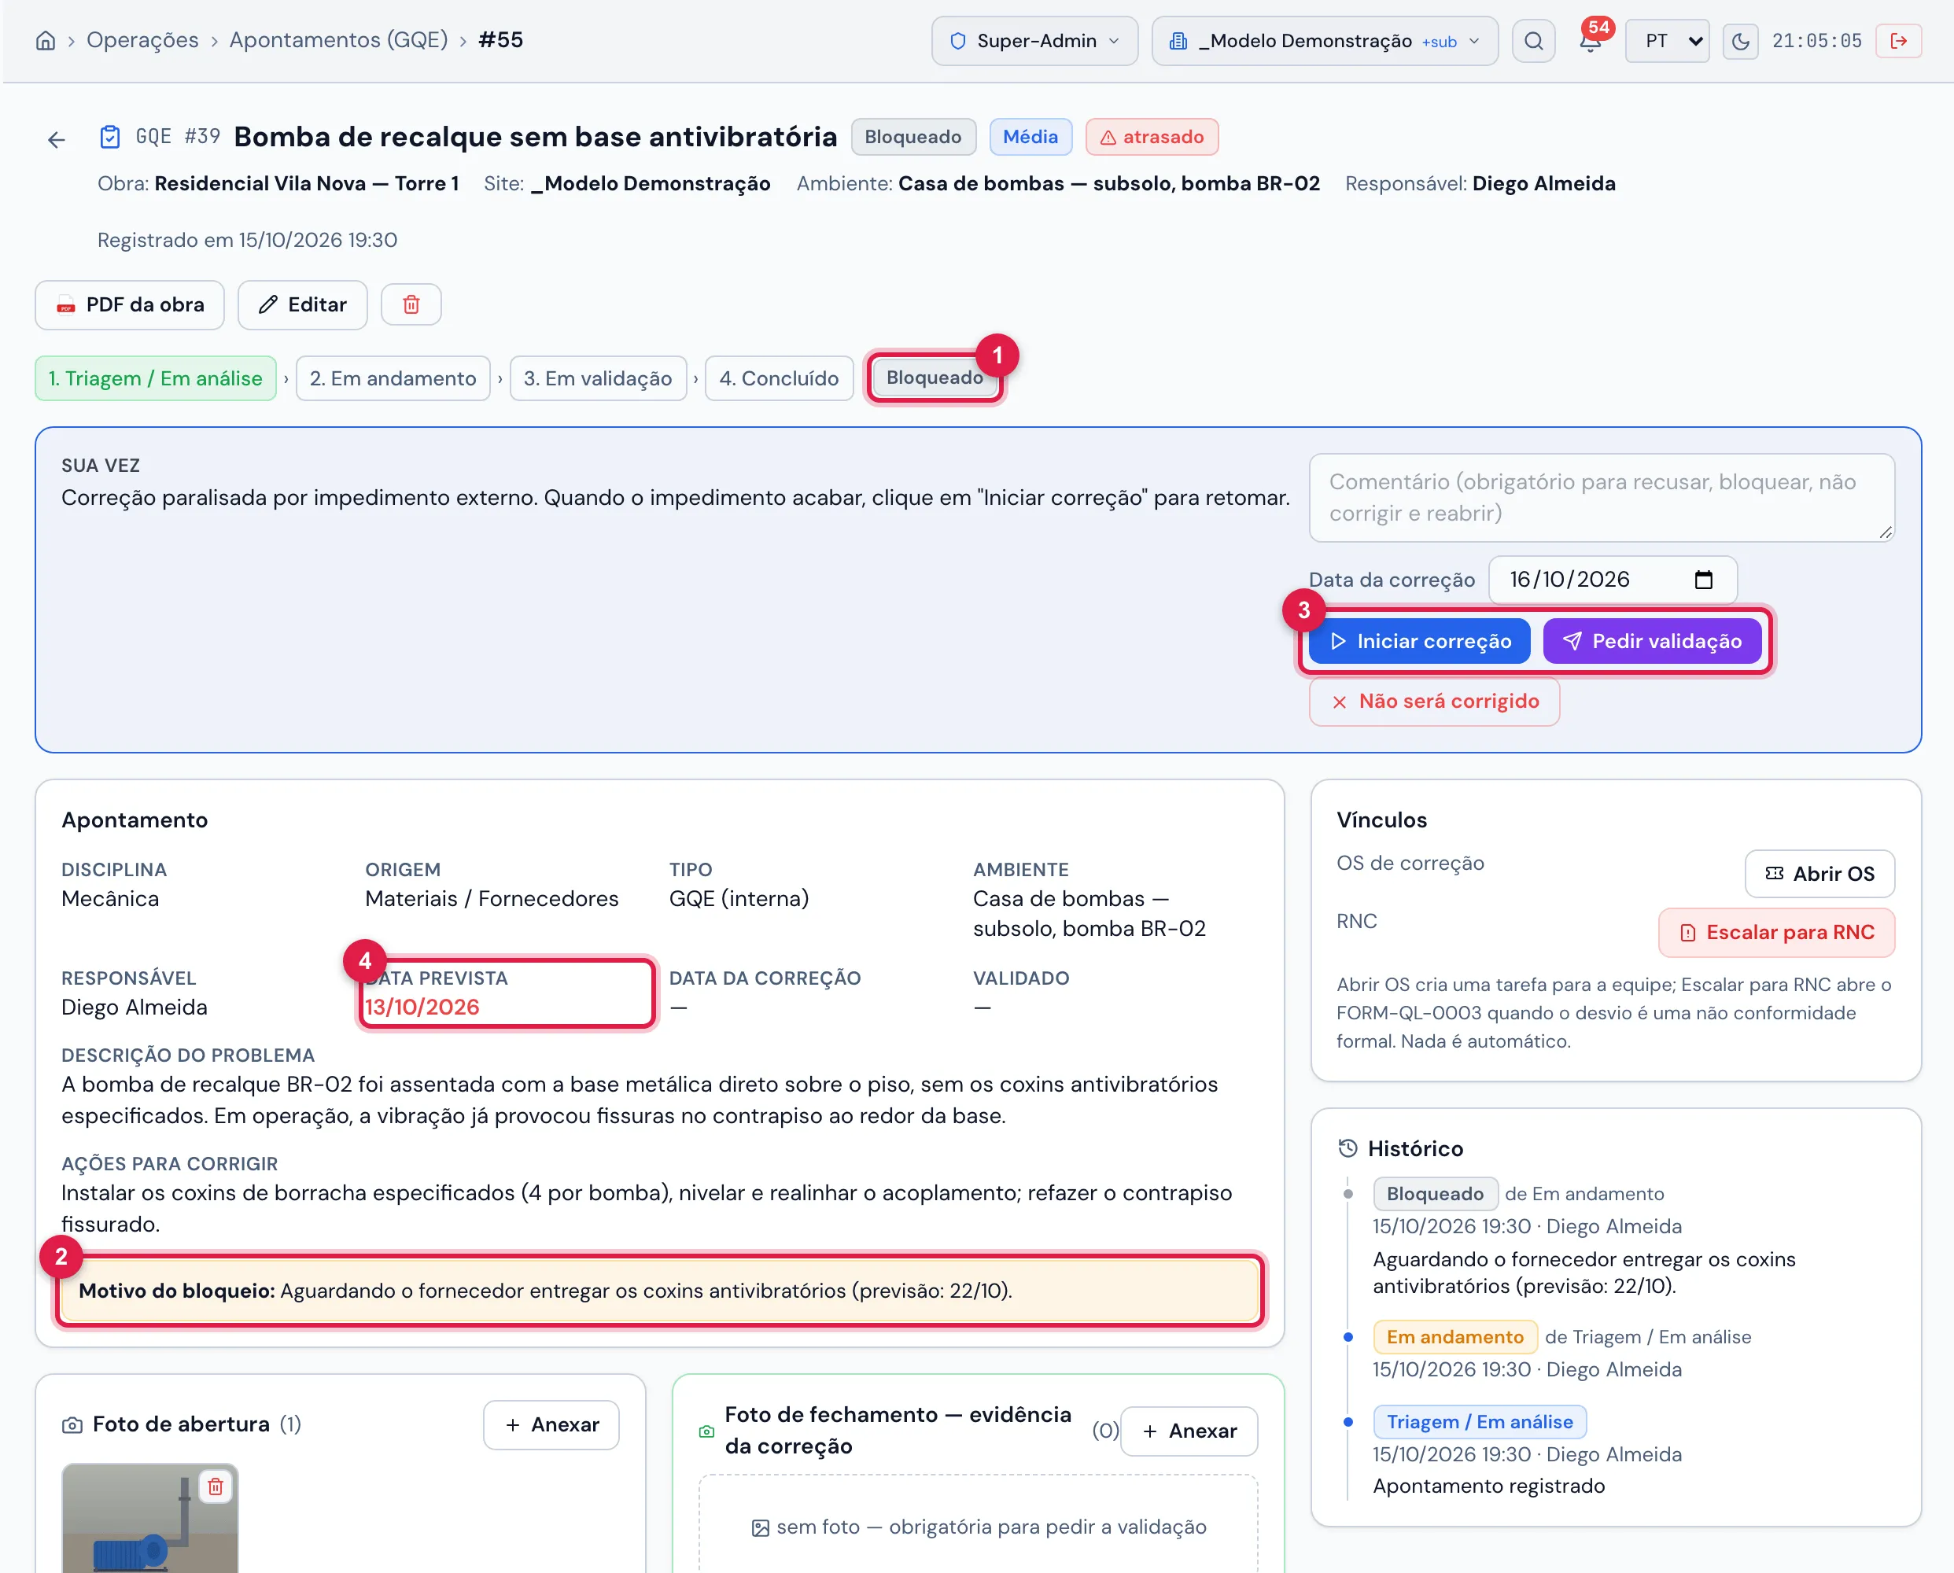Click the camera icon beside Foto de abertura
Screen dimensions: 1954x1573
point(72,1424)
